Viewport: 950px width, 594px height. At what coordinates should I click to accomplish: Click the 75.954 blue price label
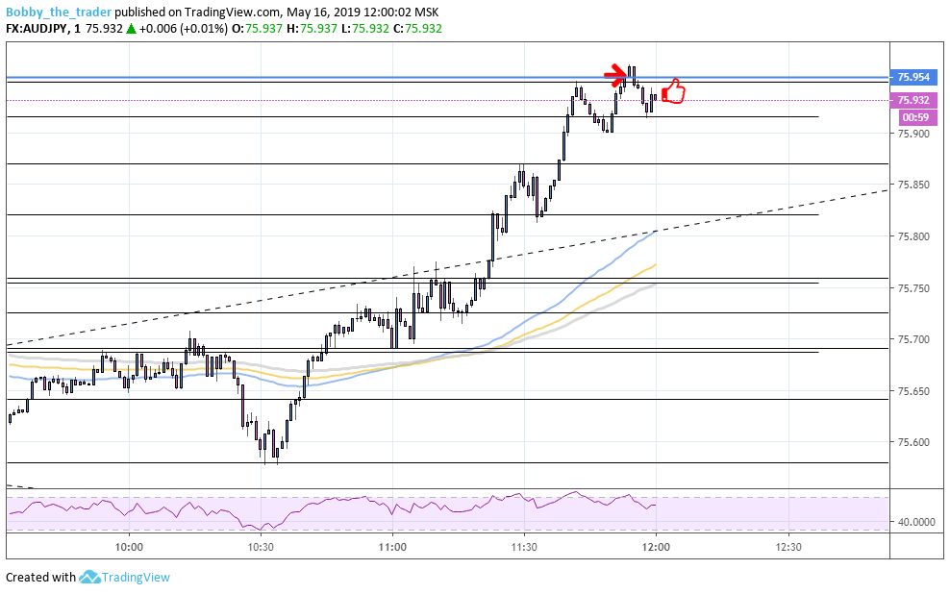(913, 77)
